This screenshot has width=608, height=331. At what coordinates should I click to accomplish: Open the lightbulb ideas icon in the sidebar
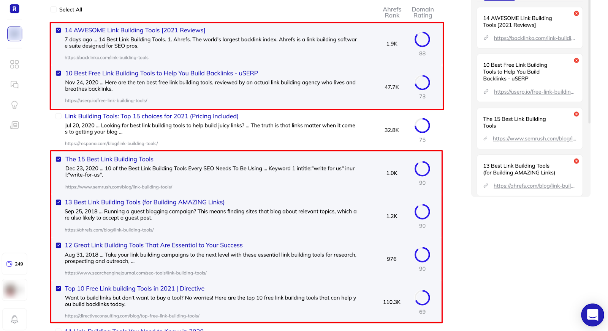click(x=14, y=105)
